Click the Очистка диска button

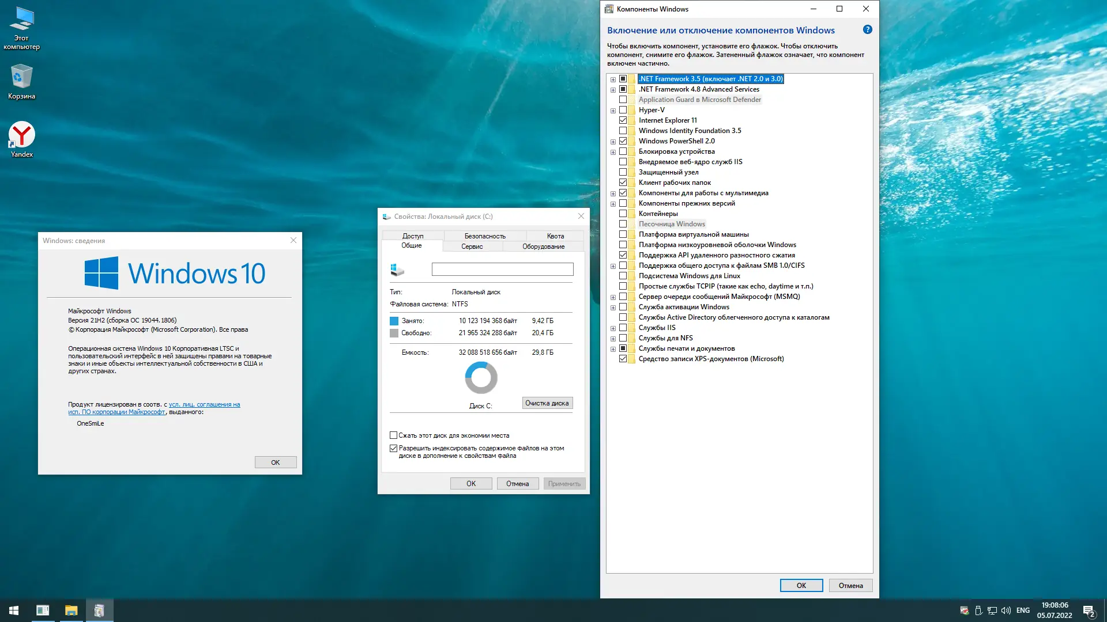click(547, 403)
